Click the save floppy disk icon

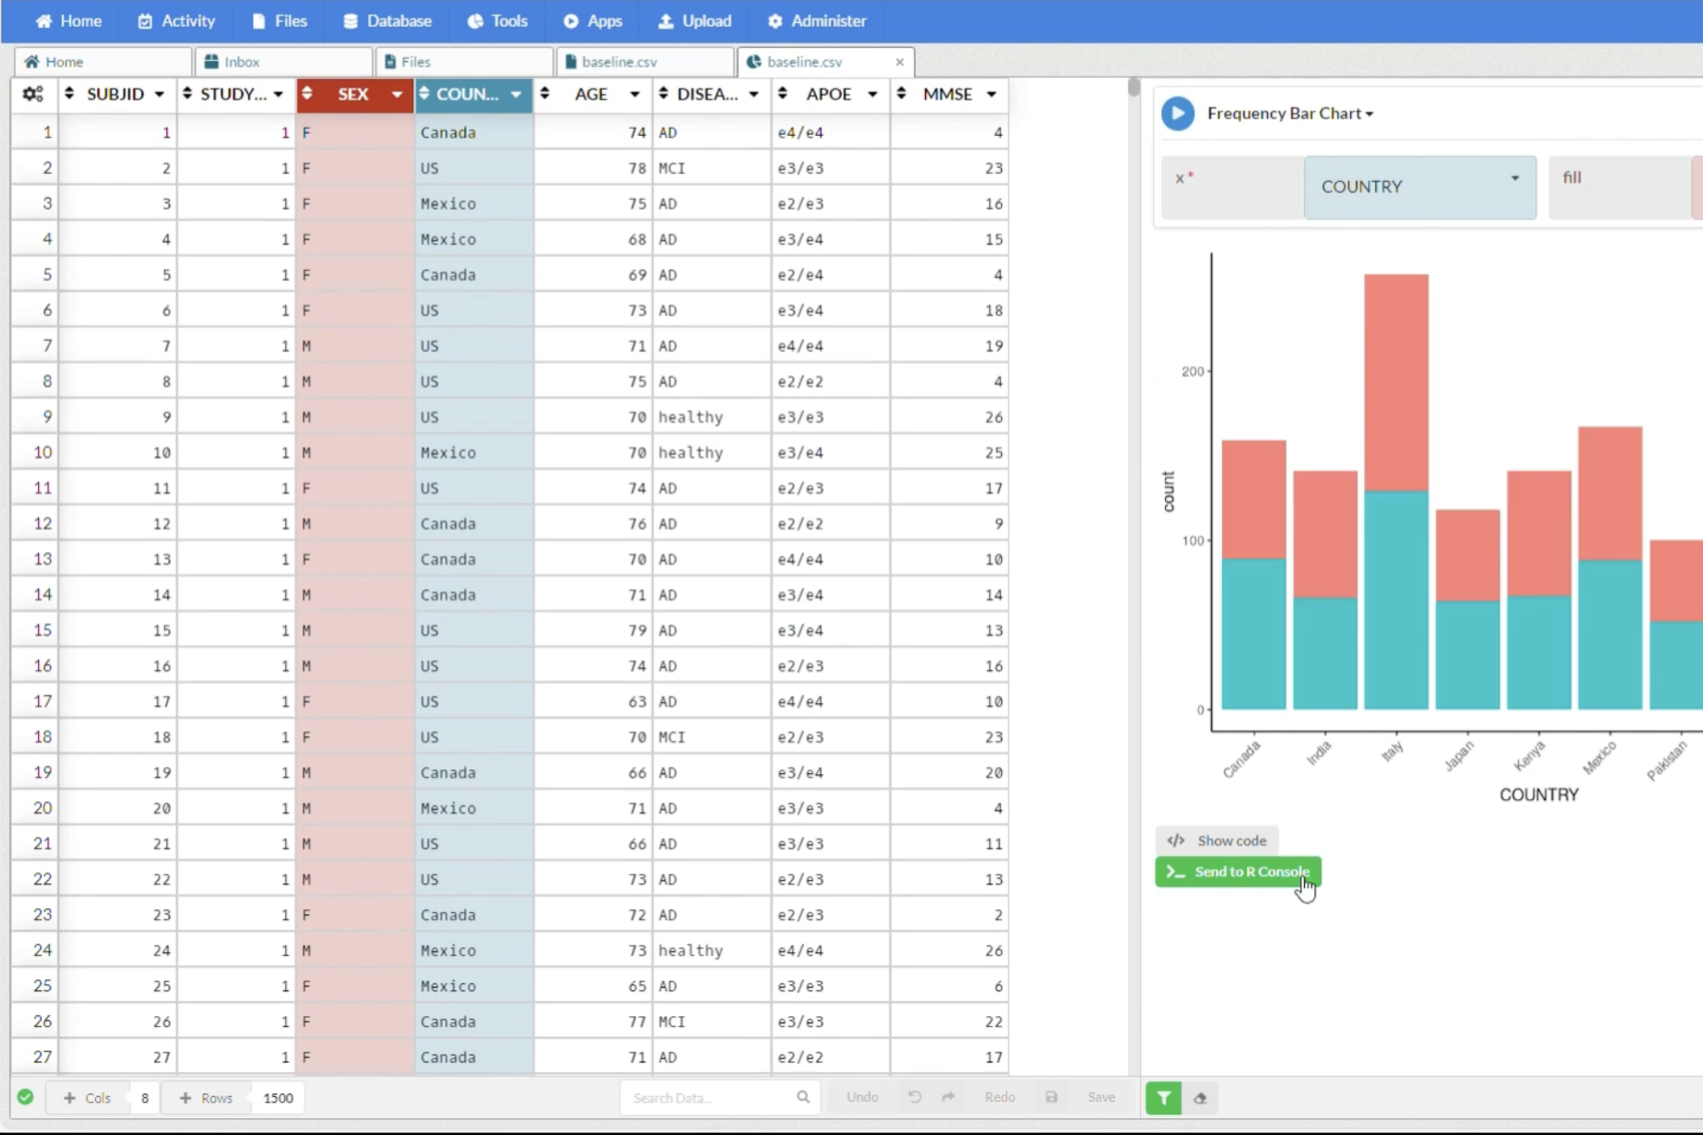pyautogui.click(x=1052, y=1097)
